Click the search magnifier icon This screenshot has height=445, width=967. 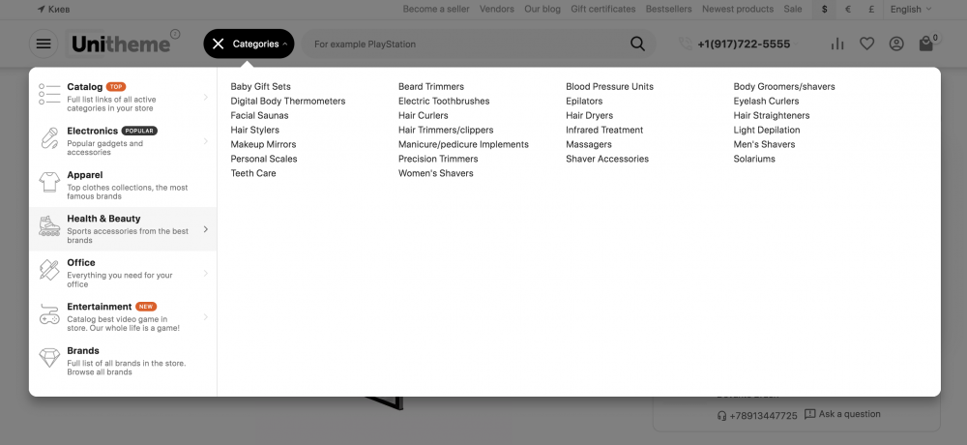tap(637, 44)
